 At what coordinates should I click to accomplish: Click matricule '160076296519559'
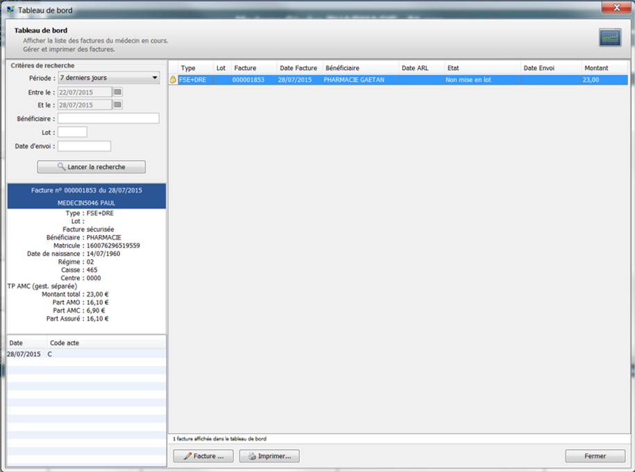113,245
